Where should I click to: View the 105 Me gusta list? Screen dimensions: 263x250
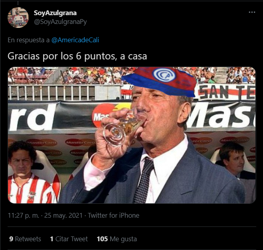click(117, 239)
